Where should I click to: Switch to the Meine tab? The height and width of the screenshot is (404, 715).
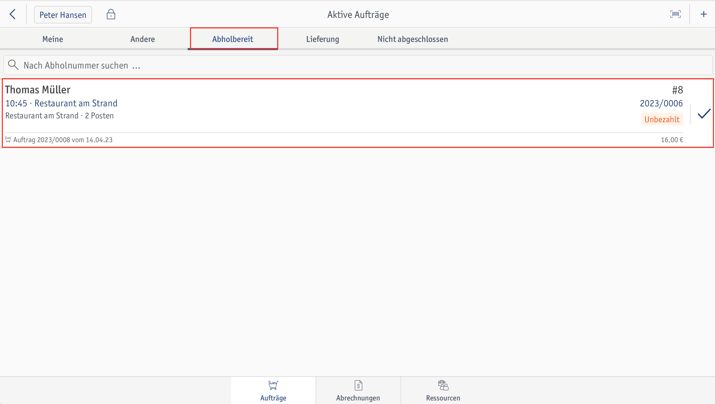[x=53, y=39]
